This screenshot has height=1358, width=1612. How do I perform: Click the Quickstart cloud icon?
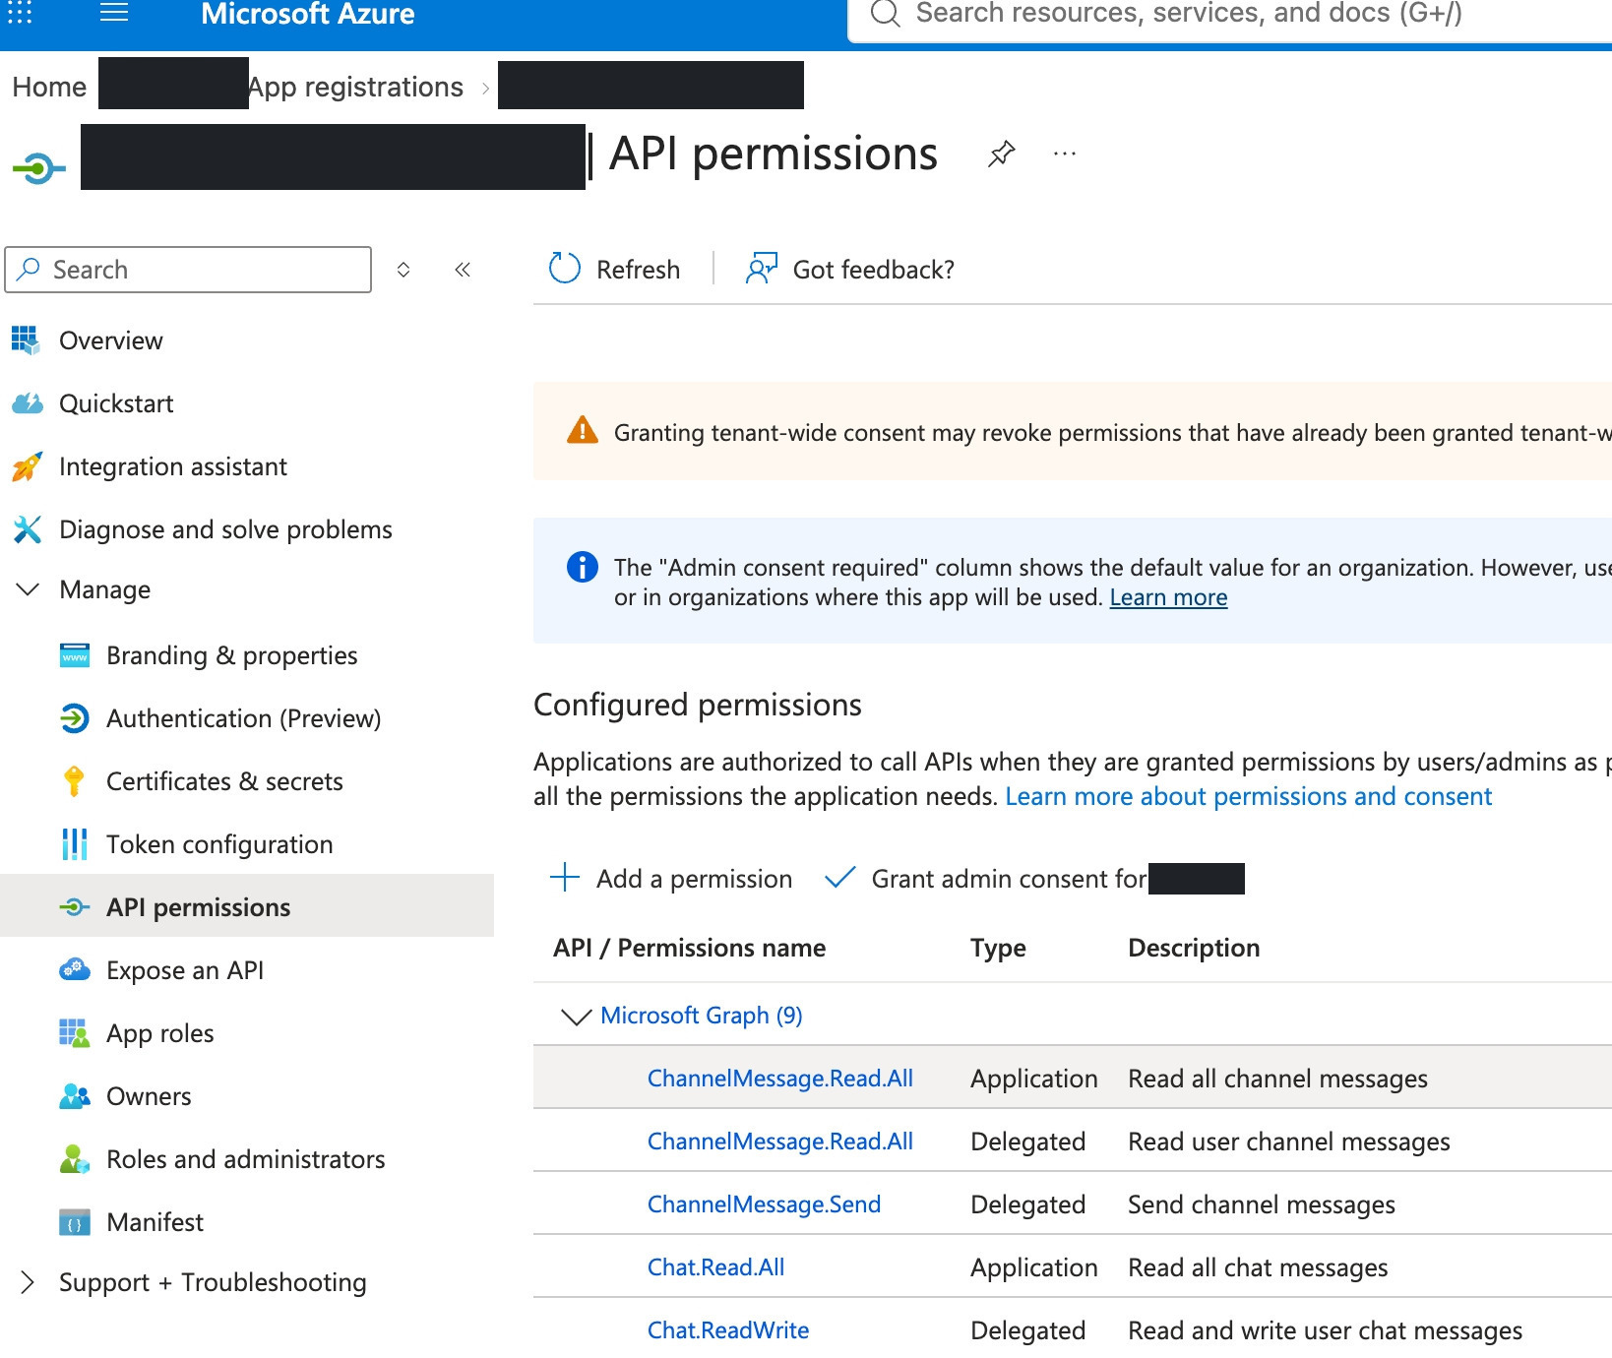[27, 403]
